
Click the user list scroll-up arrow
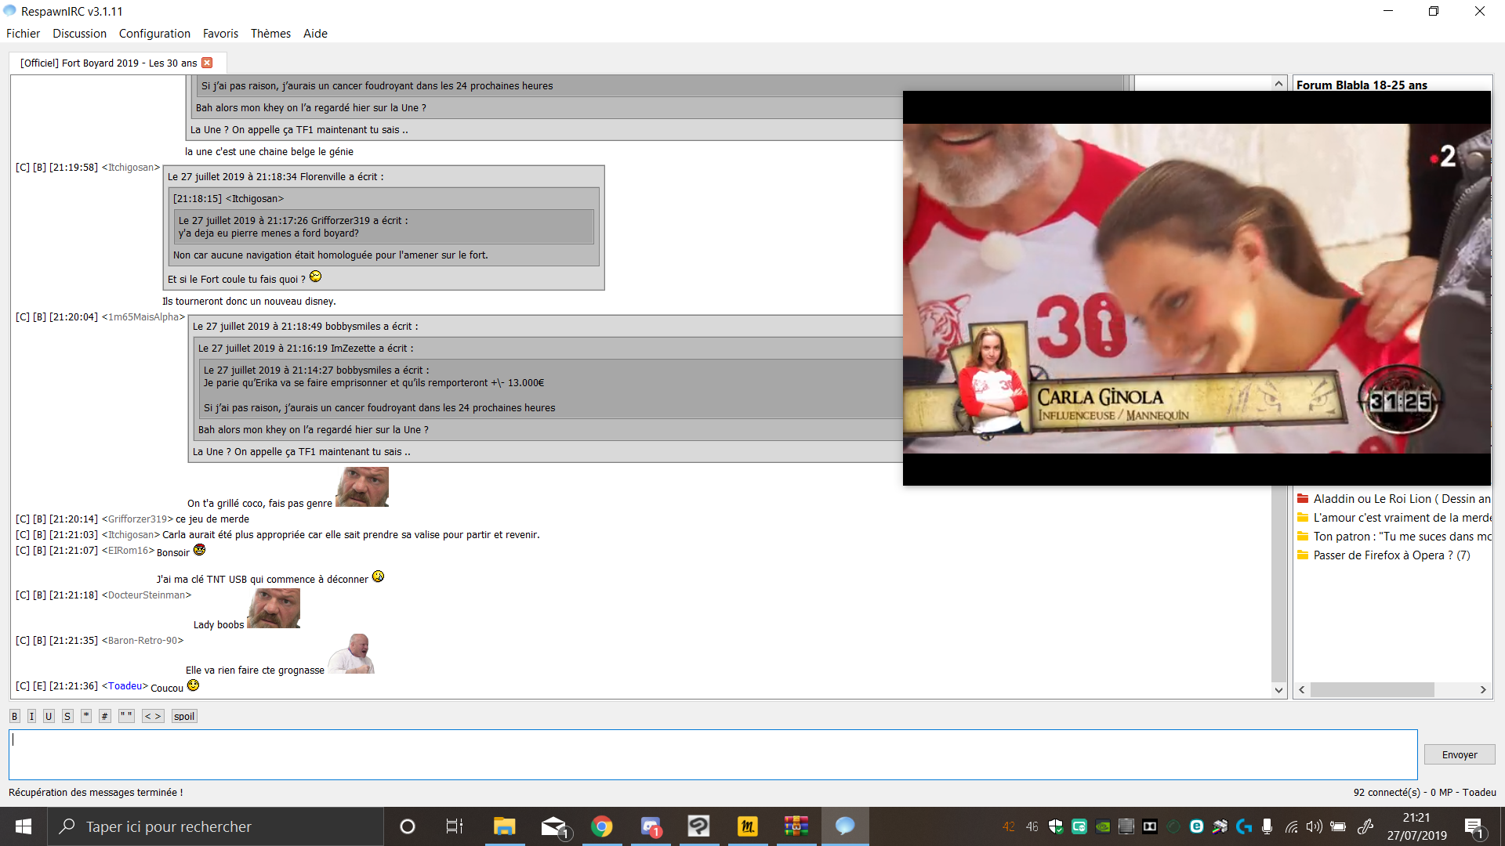(1279, 84)
